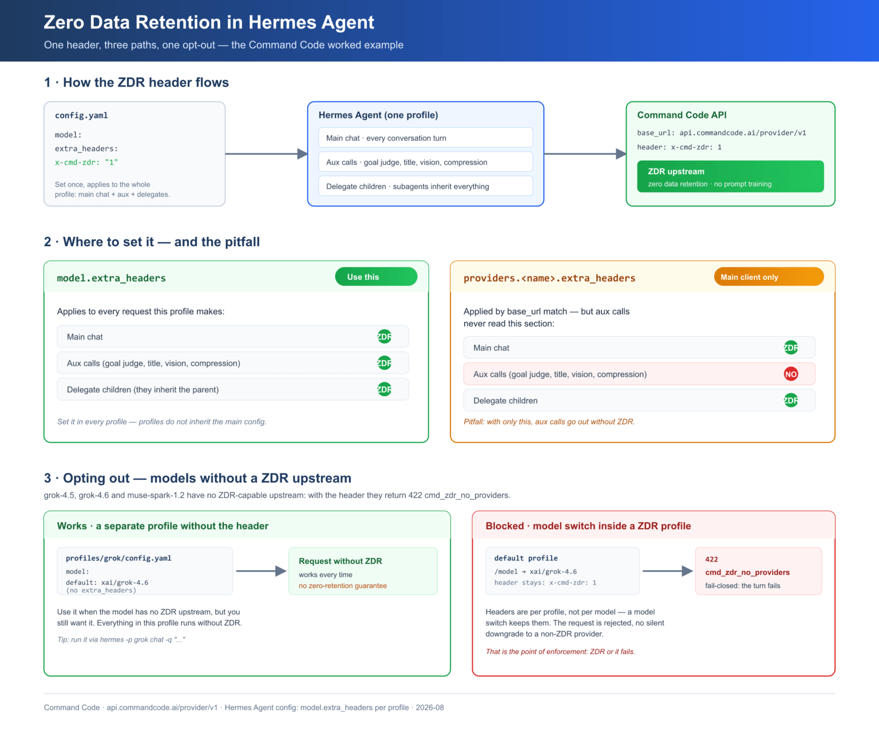The image size is (879, 731).
Task: Click 'cmd_zdr_no_providers' in the red 422 error box
Action: (x=747, y=572)
